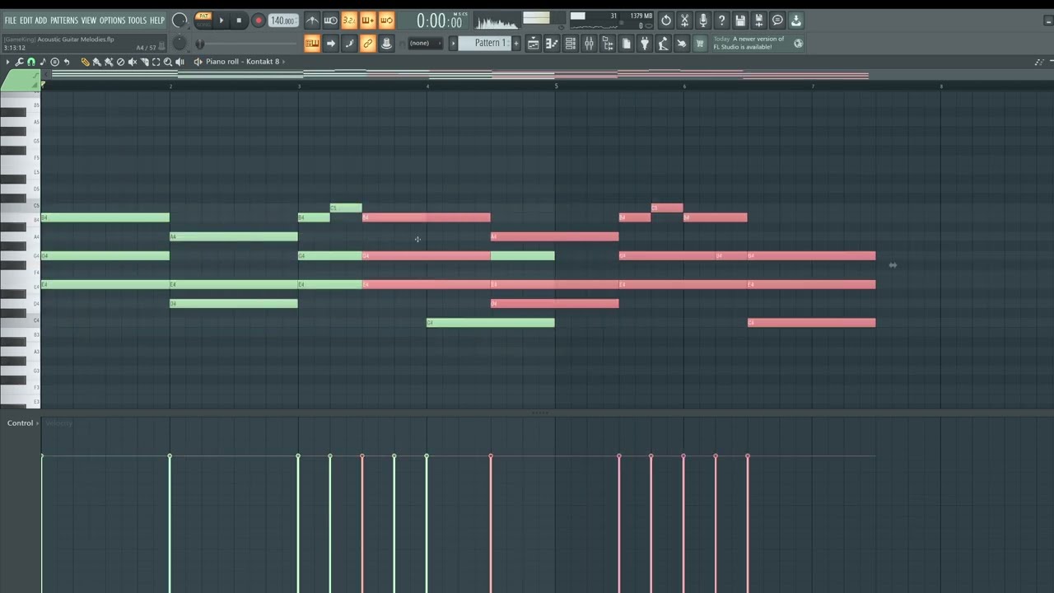Click the master pitch knob
Image resolution: width=1054 pixels, height=593 pixels.
[x=179, y=43]
